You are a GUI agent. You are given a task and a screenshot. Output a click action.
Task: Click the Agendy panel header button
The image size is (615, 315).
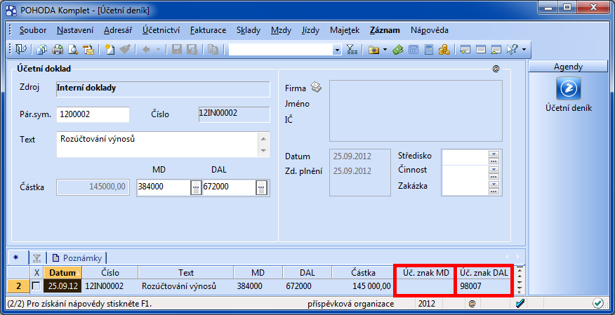[568, 67]
